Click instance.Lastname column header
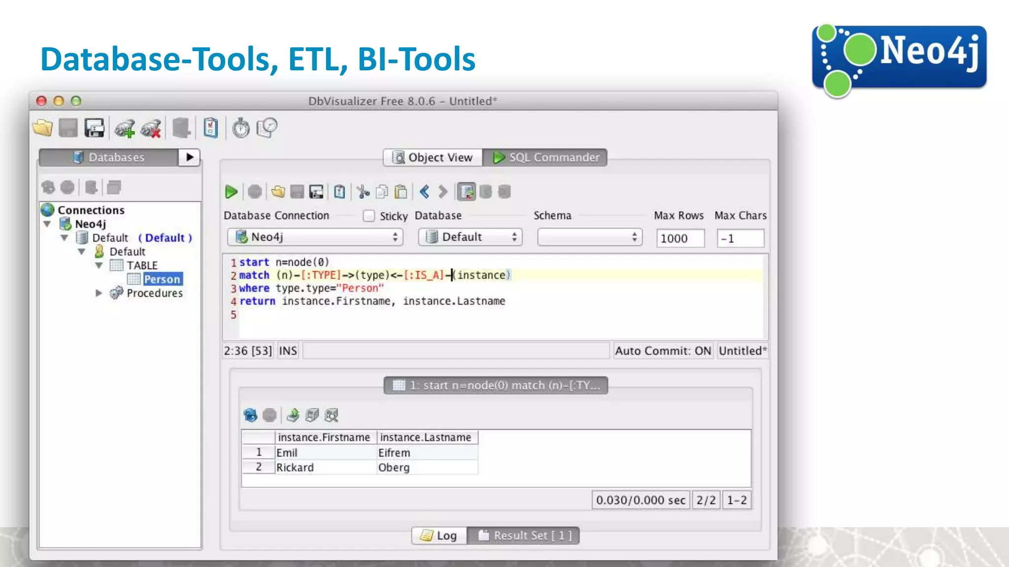This screenshot has width=1009, height=567. [x=427, y=438]
